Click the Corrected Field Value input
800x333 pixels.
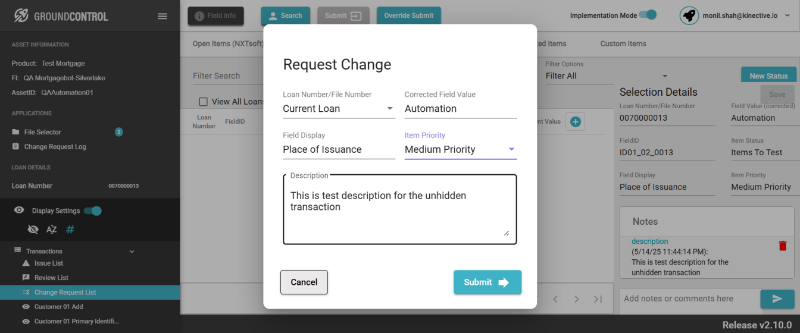pyautogui.click(x=460, y=109)
